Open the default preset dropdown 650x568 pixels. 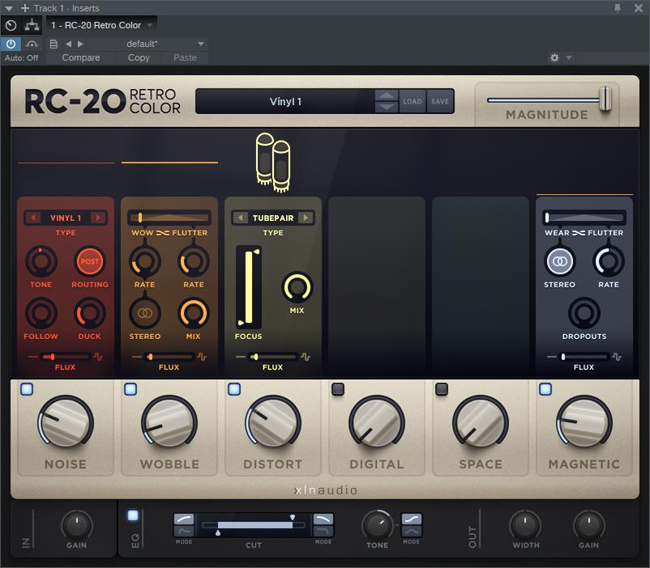tap(201, 44)
